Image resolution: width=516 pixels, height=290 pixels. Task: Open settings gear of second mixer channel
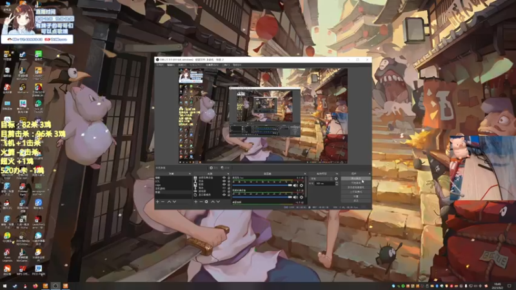coord(301,197)
